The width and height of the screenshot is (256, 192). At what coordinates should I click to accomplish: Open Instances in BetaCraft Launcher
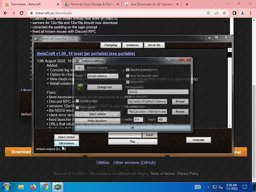tap(132, 45)
